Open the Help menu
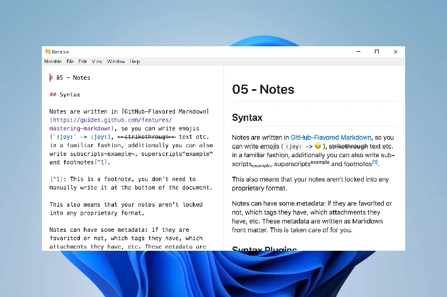 point(135,61)
